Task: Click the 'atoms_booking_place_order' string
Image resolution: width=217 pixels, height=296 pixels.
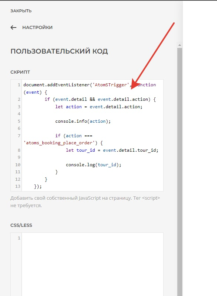Action: pyautogui.click(x=59, y=143)
